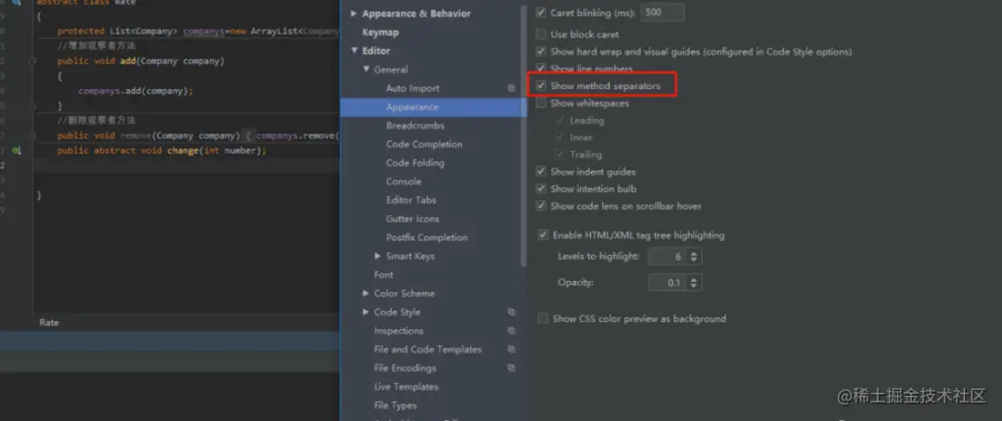Disable Enable HTML/XML tag tree highlighting
1002x421 pixels.
[543, 236]
